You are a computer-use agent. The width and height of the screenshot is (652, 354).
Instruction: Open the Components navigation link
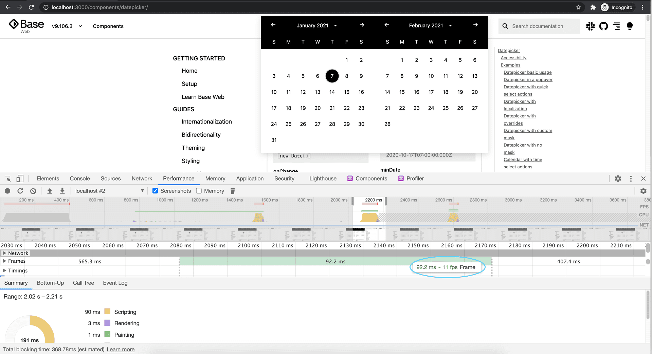tap(108, 26)
